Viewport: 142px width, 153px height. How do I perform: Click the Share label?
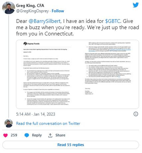click(60, 135)
